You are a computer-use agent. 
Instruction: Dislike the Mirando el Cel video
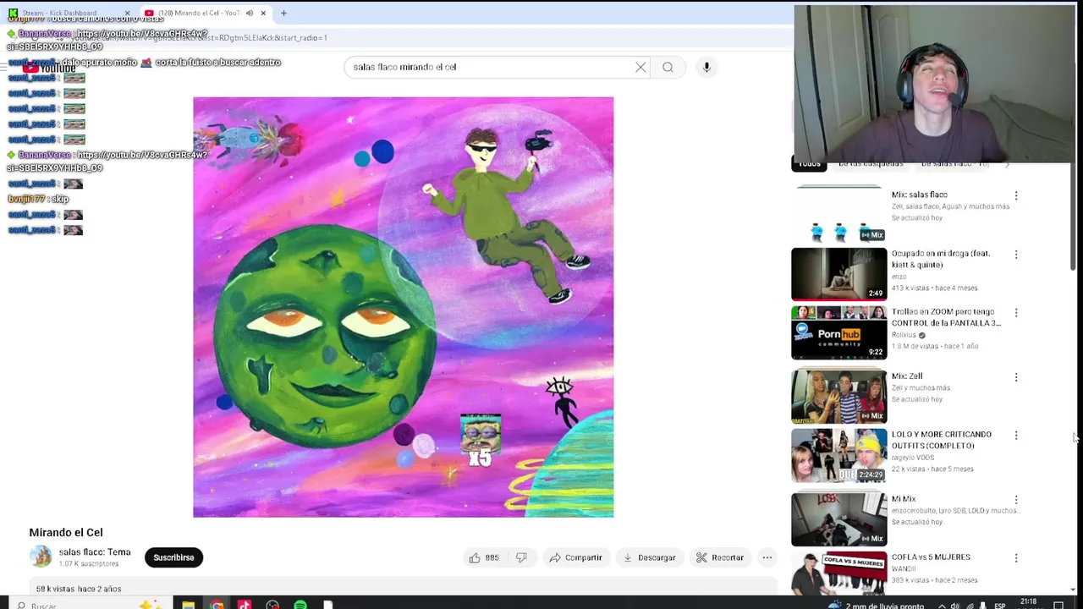pos(521,557)
